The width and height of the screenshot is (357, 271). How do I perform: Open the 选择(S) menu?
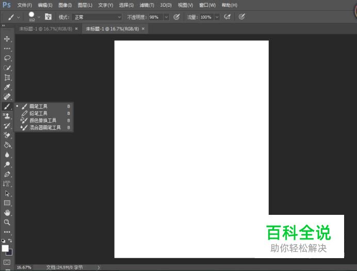click(x=126, y=5)
